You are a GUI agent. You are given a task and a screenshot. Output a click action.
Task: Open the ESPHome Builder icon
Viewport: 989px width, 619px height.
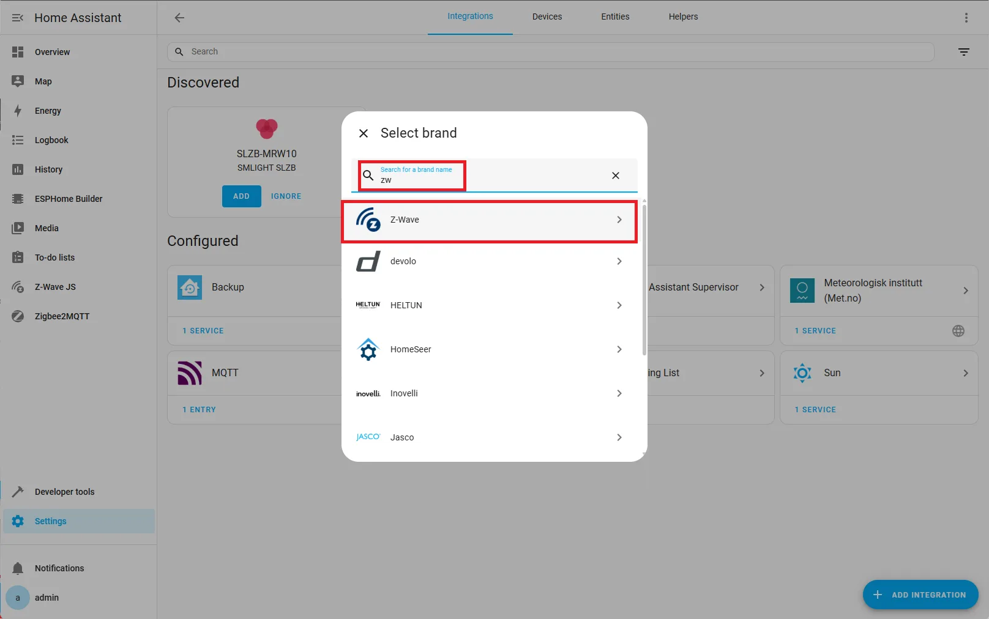(x=18, y=198)
